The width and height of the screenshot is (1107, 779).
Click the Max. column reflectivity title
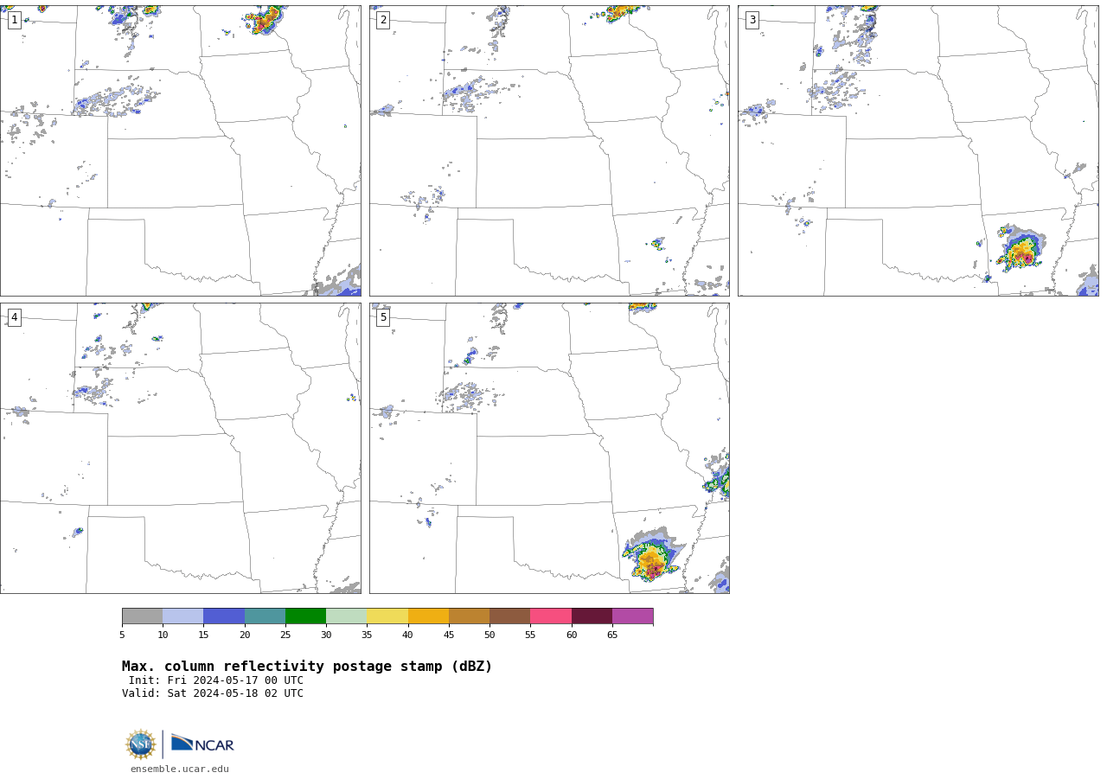tap(307, 667)
